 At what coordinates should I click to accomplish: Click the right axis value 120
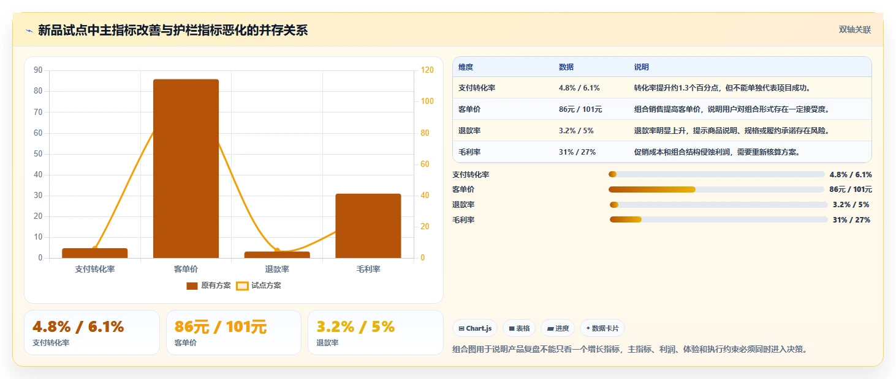[427, 70]
